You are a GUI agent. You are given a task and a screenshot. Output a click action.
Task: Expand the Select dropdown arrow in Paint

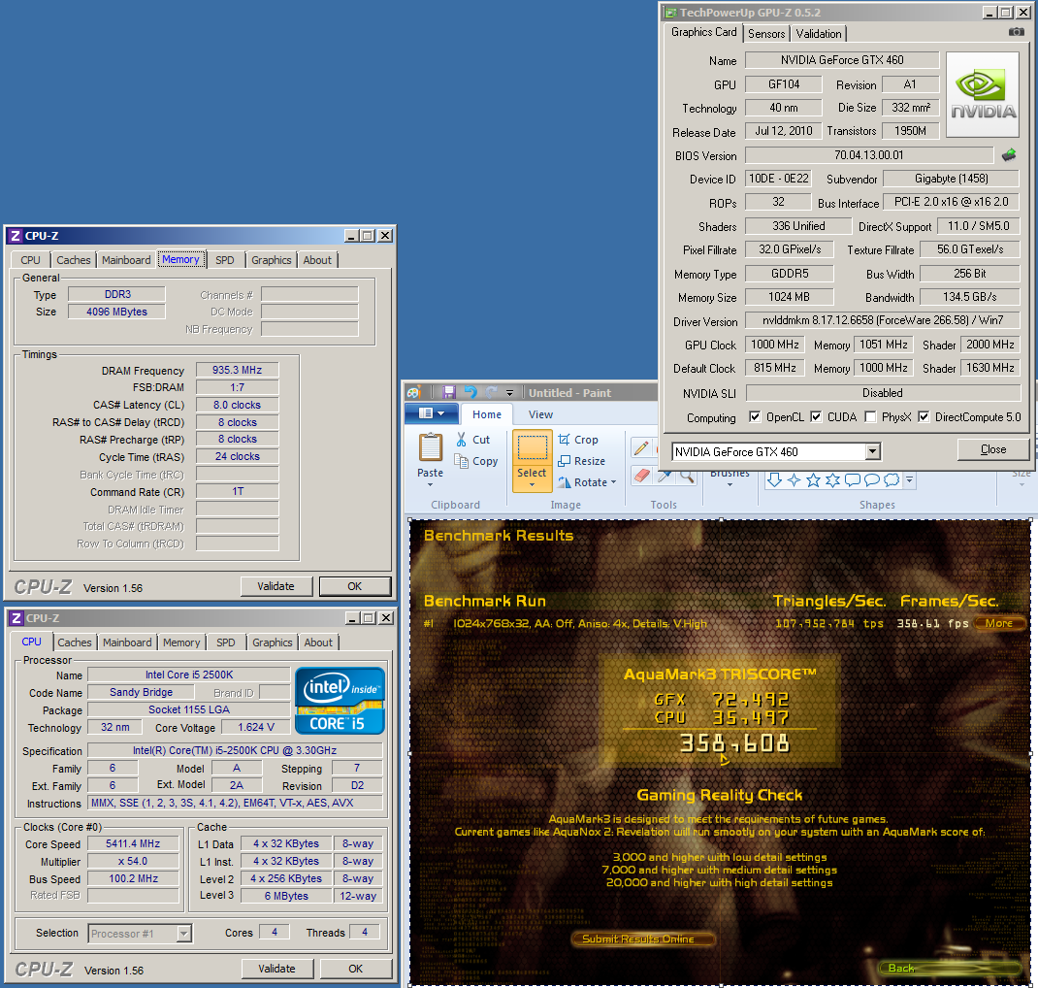point(533,484)
